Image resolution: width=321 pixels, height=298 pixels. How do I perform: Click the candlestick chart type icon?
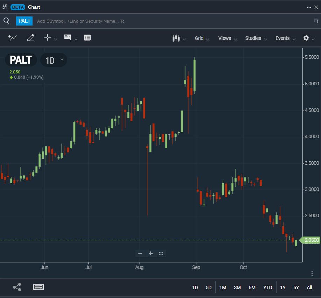click(x=176, y=38)
